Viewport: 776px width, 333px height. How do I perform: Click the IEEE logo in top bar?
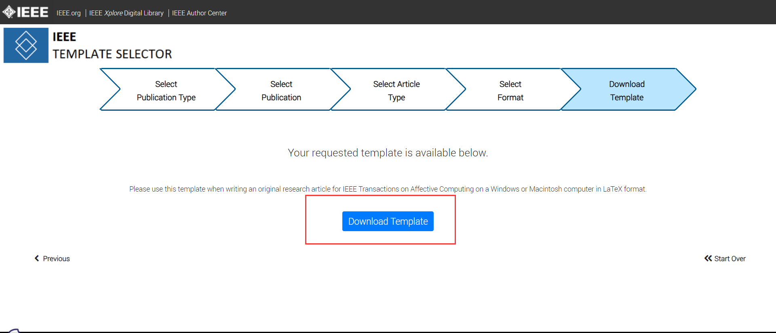click(25, 12)
